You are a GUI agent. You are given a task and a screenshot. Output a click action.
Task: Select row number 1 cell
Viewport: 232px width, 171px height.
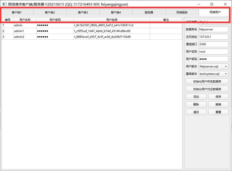click(x=7, y=25)
